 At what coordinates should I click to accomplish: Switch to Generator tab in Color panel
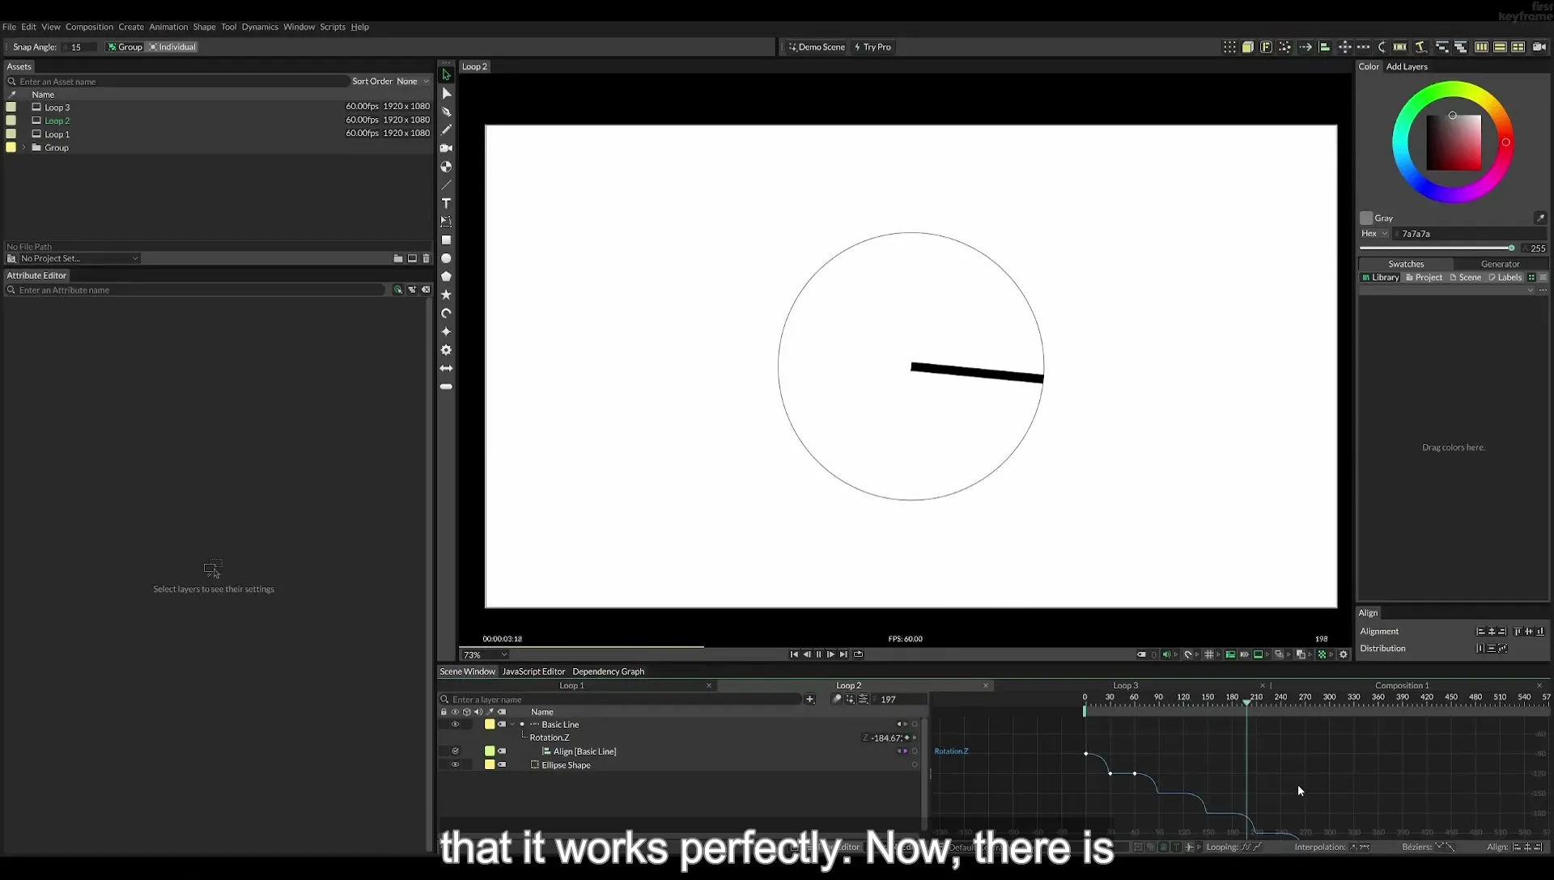[x=1500, y=264]
